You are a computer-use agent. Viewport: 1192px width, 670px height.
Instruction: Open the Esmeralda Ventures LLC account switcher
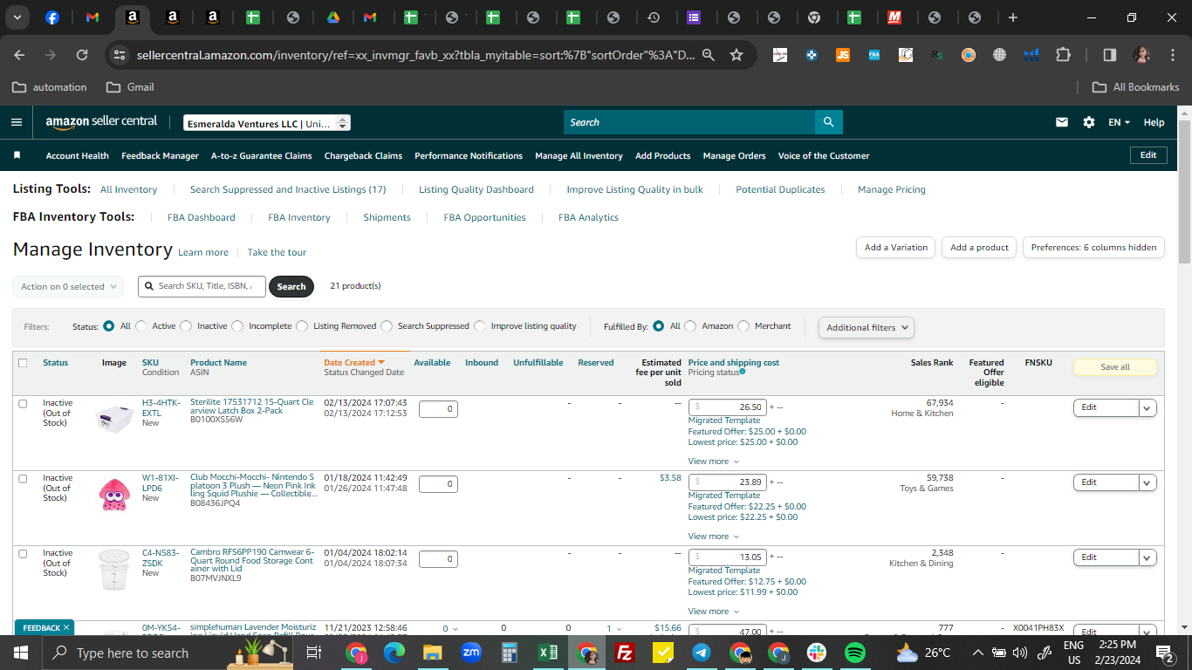(267, 123)
